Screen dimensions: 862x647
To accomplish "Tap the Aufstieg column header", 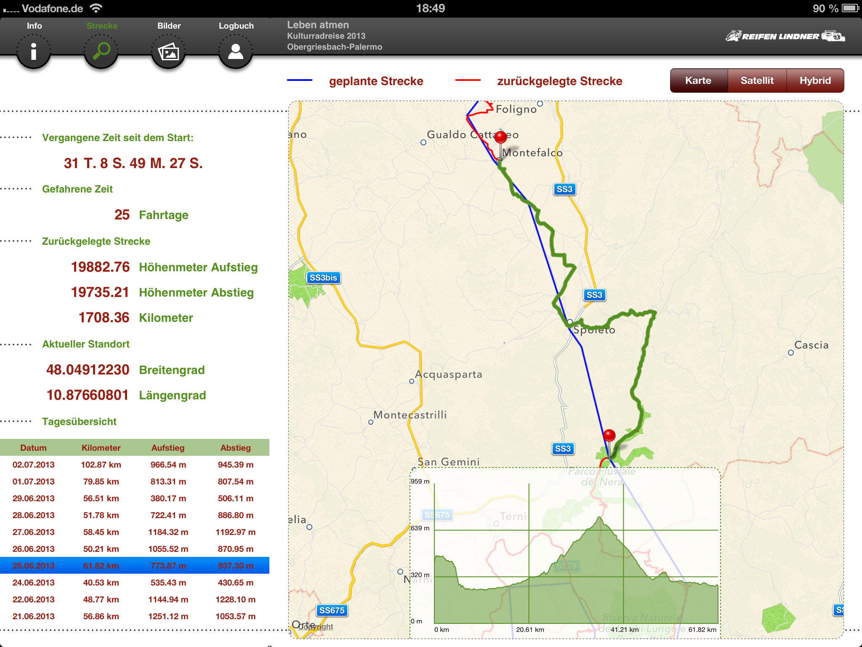I will 168,448.
